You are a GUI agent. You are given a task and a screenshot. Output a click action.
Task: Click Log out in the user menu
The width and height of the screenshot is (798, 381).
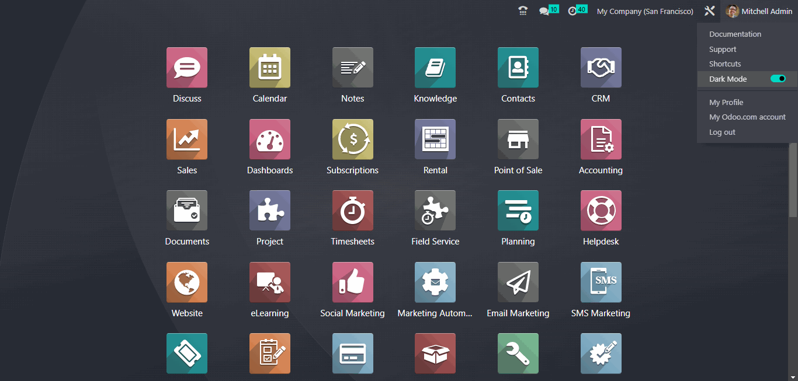point(722,132)
